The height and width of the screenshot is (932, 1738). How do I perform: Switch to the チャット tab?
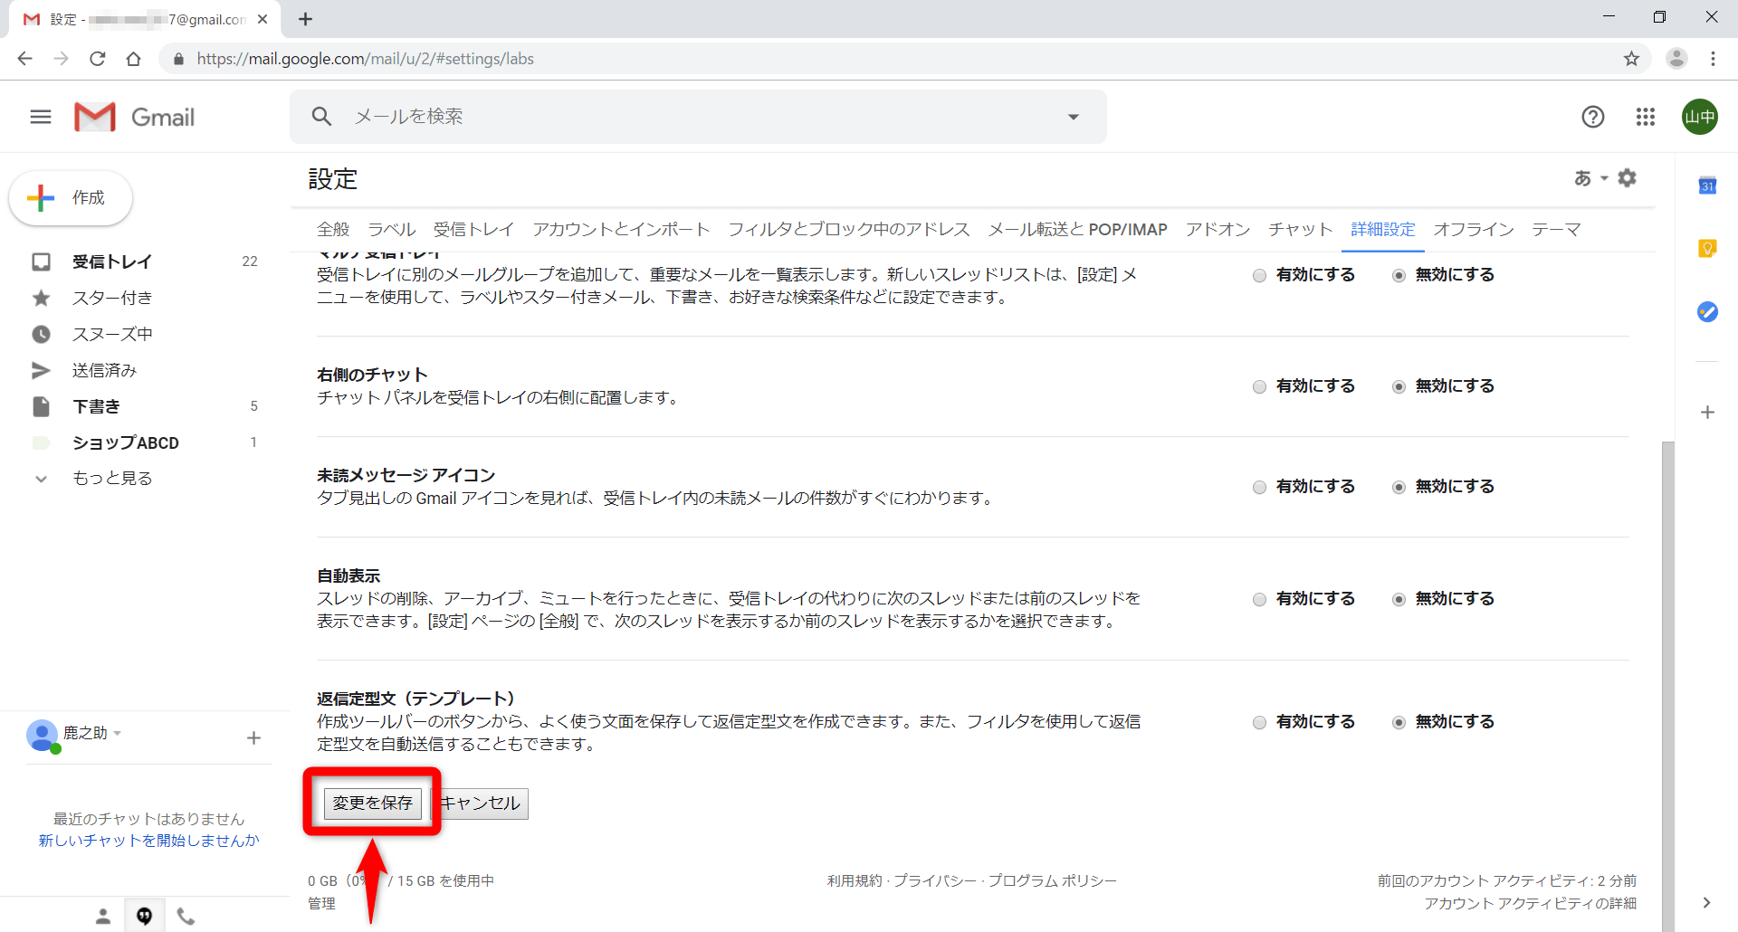coord(1301,230)
